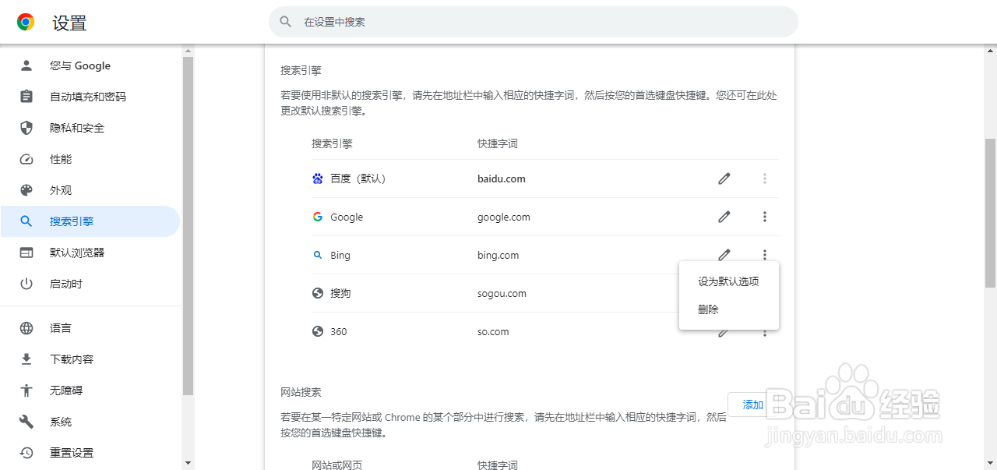Edit the 百度 search engine entry
997x470 pixels.
(724, 178)
